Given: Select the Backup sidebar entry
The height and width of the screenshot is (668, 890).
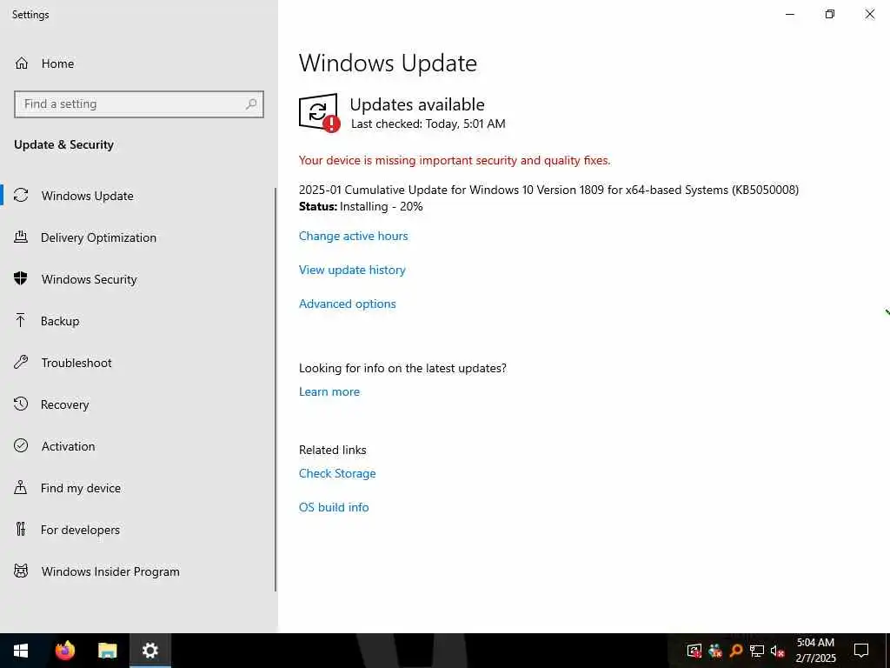Looking at the screenshot, I should 138,321.
